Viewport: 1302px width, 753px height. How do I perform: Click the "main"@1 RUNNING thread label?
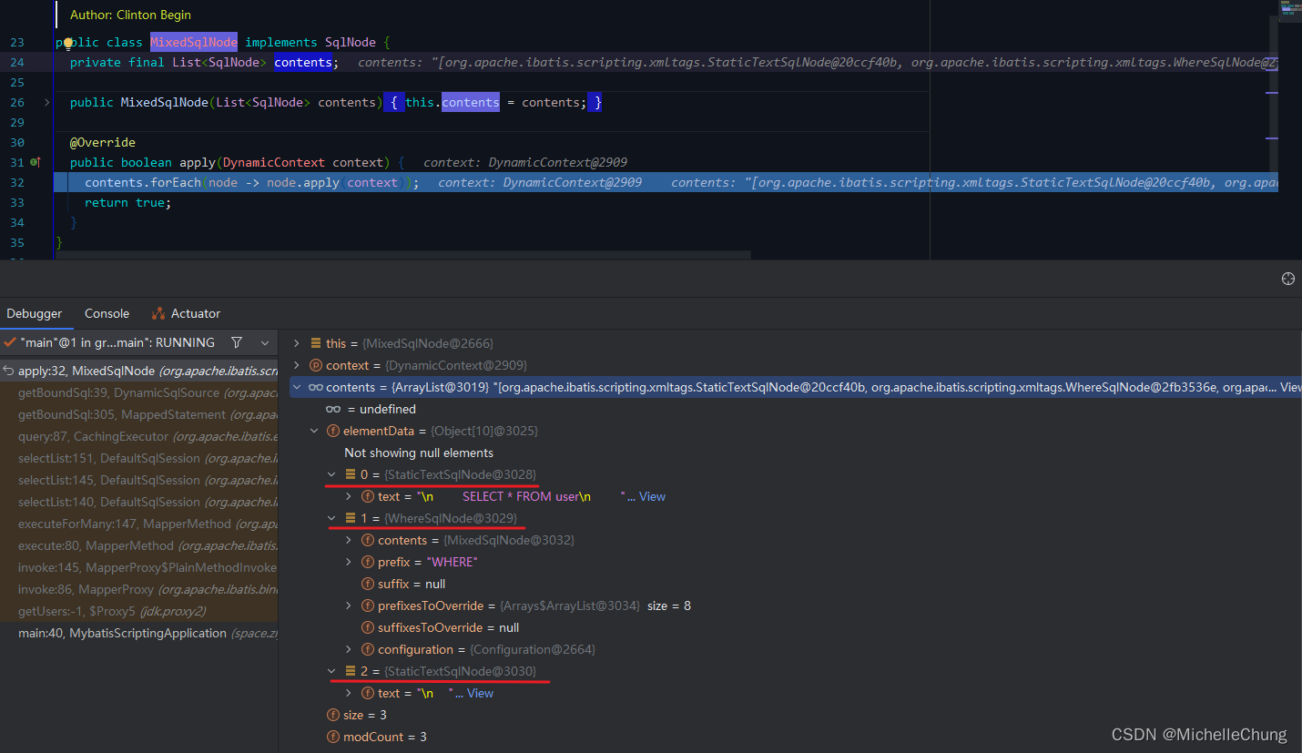(x=117, y=342)
